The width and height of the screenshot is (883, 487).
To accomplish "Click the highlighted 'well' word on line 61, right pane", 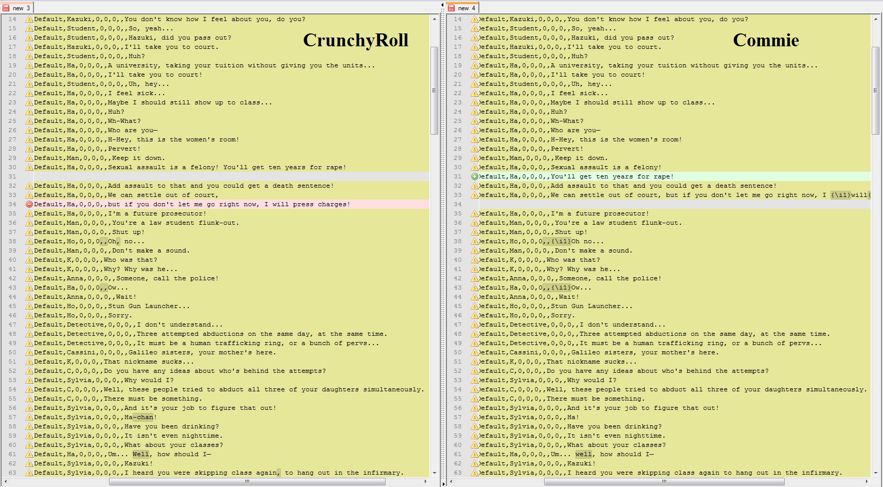I will click(x=584, y=454).
